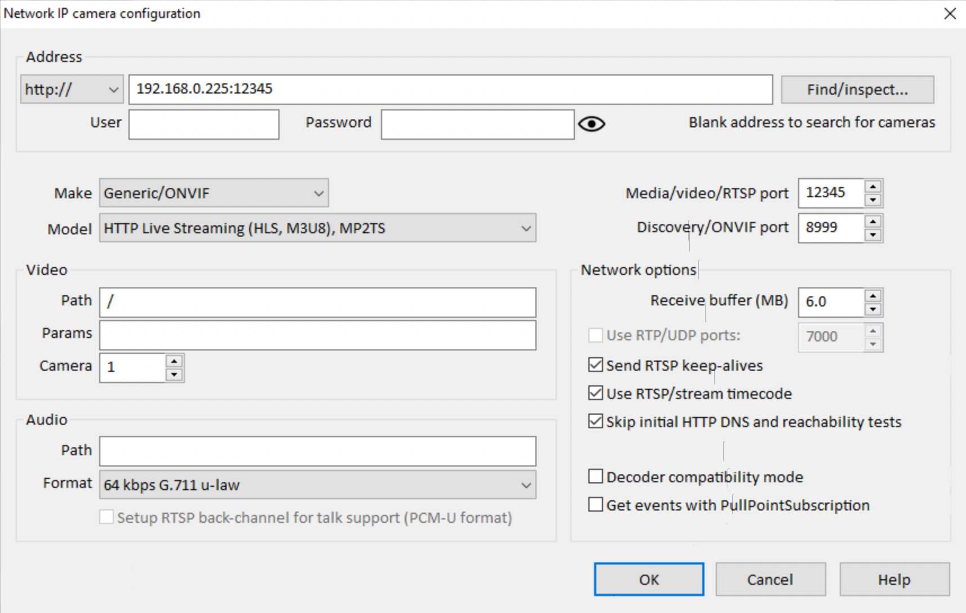Viewport: 966px width, 613px height.
Task: Enable Get events with PullPointSubscription
Action: click(596, 505)
